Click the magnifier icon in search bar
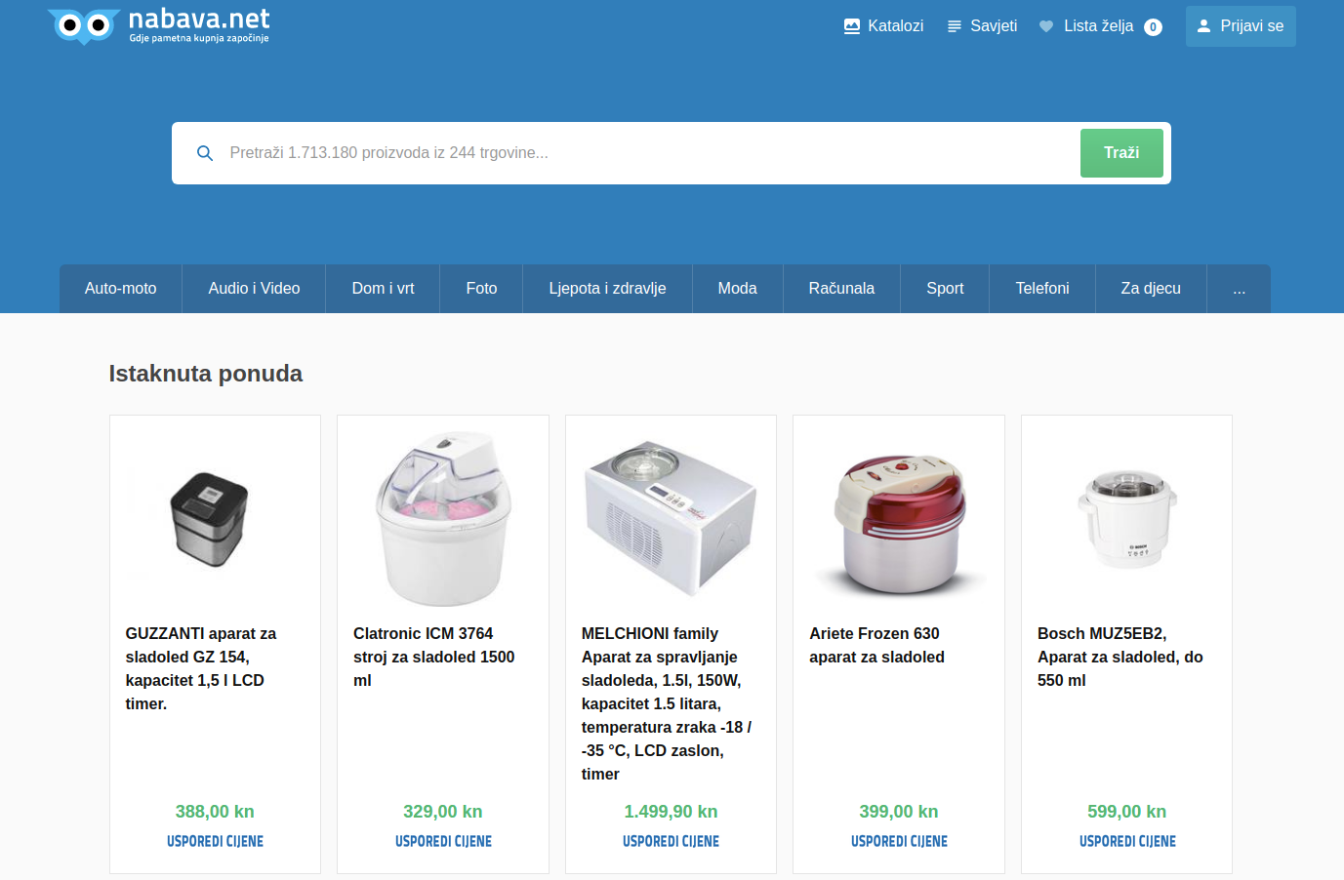This screenshot has width=1344, height=880. pos(205,153)
